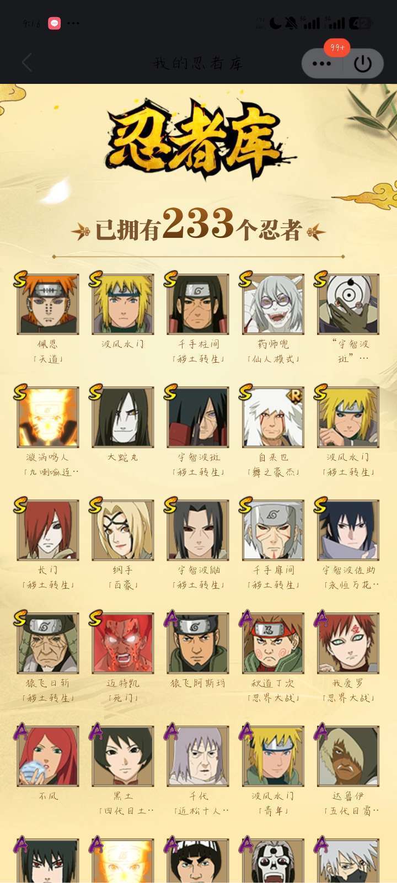The height and width of the screenshot is (883, 397).
Task: Tap 漩涡鸣人 九喇嘛 glowing portrait
Action: pyautogui.click(x=48, y=417)
